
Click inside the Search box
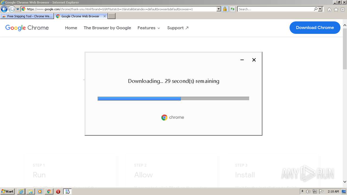275,9
